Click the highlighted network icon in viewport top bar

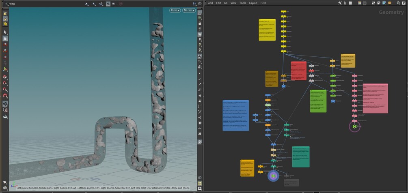pos(108,4)
